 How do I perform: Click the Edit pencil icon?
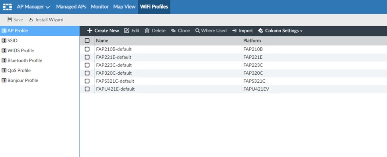coord(127,31)
